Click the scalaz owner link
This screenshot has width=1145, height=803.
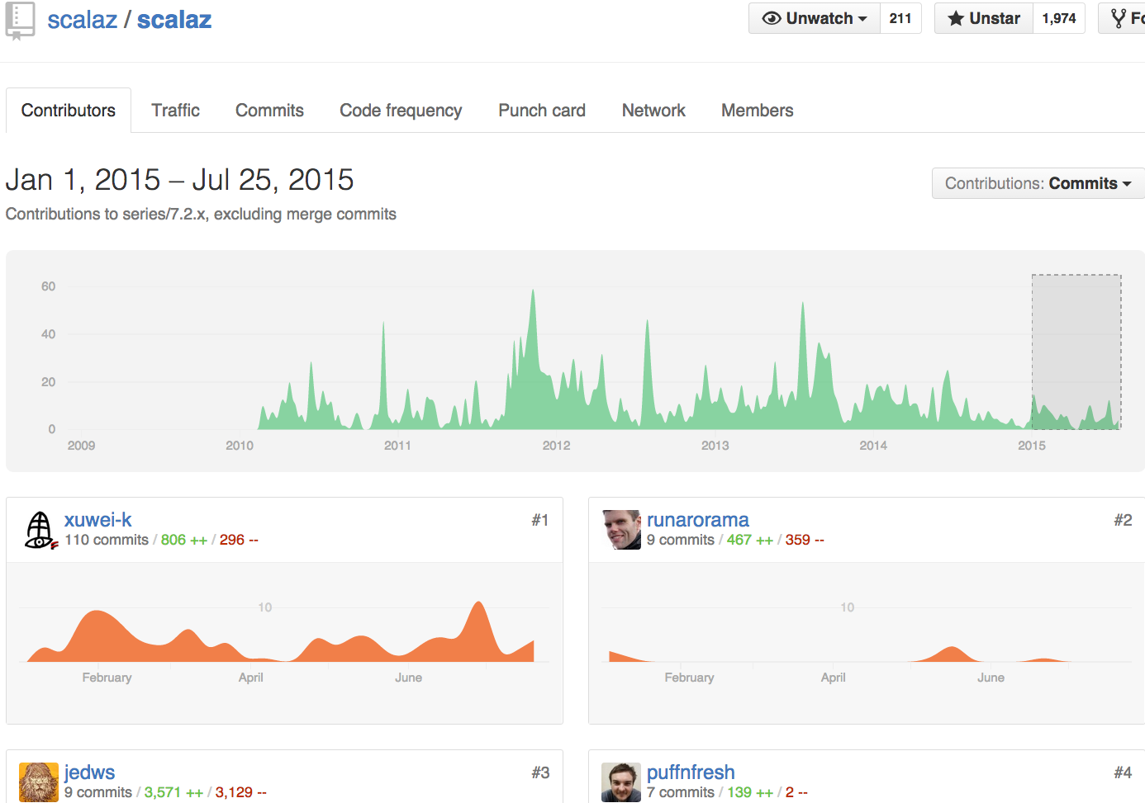pos(82,20)
